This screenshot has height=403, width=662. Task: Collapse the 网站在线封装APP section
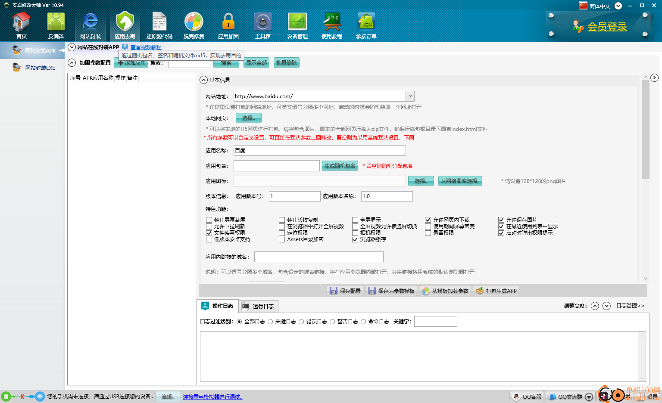click(x=72, y=47)
